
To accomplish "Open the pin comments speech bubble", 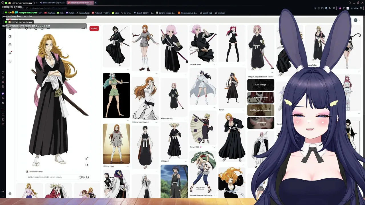I will tap(36, 28).
